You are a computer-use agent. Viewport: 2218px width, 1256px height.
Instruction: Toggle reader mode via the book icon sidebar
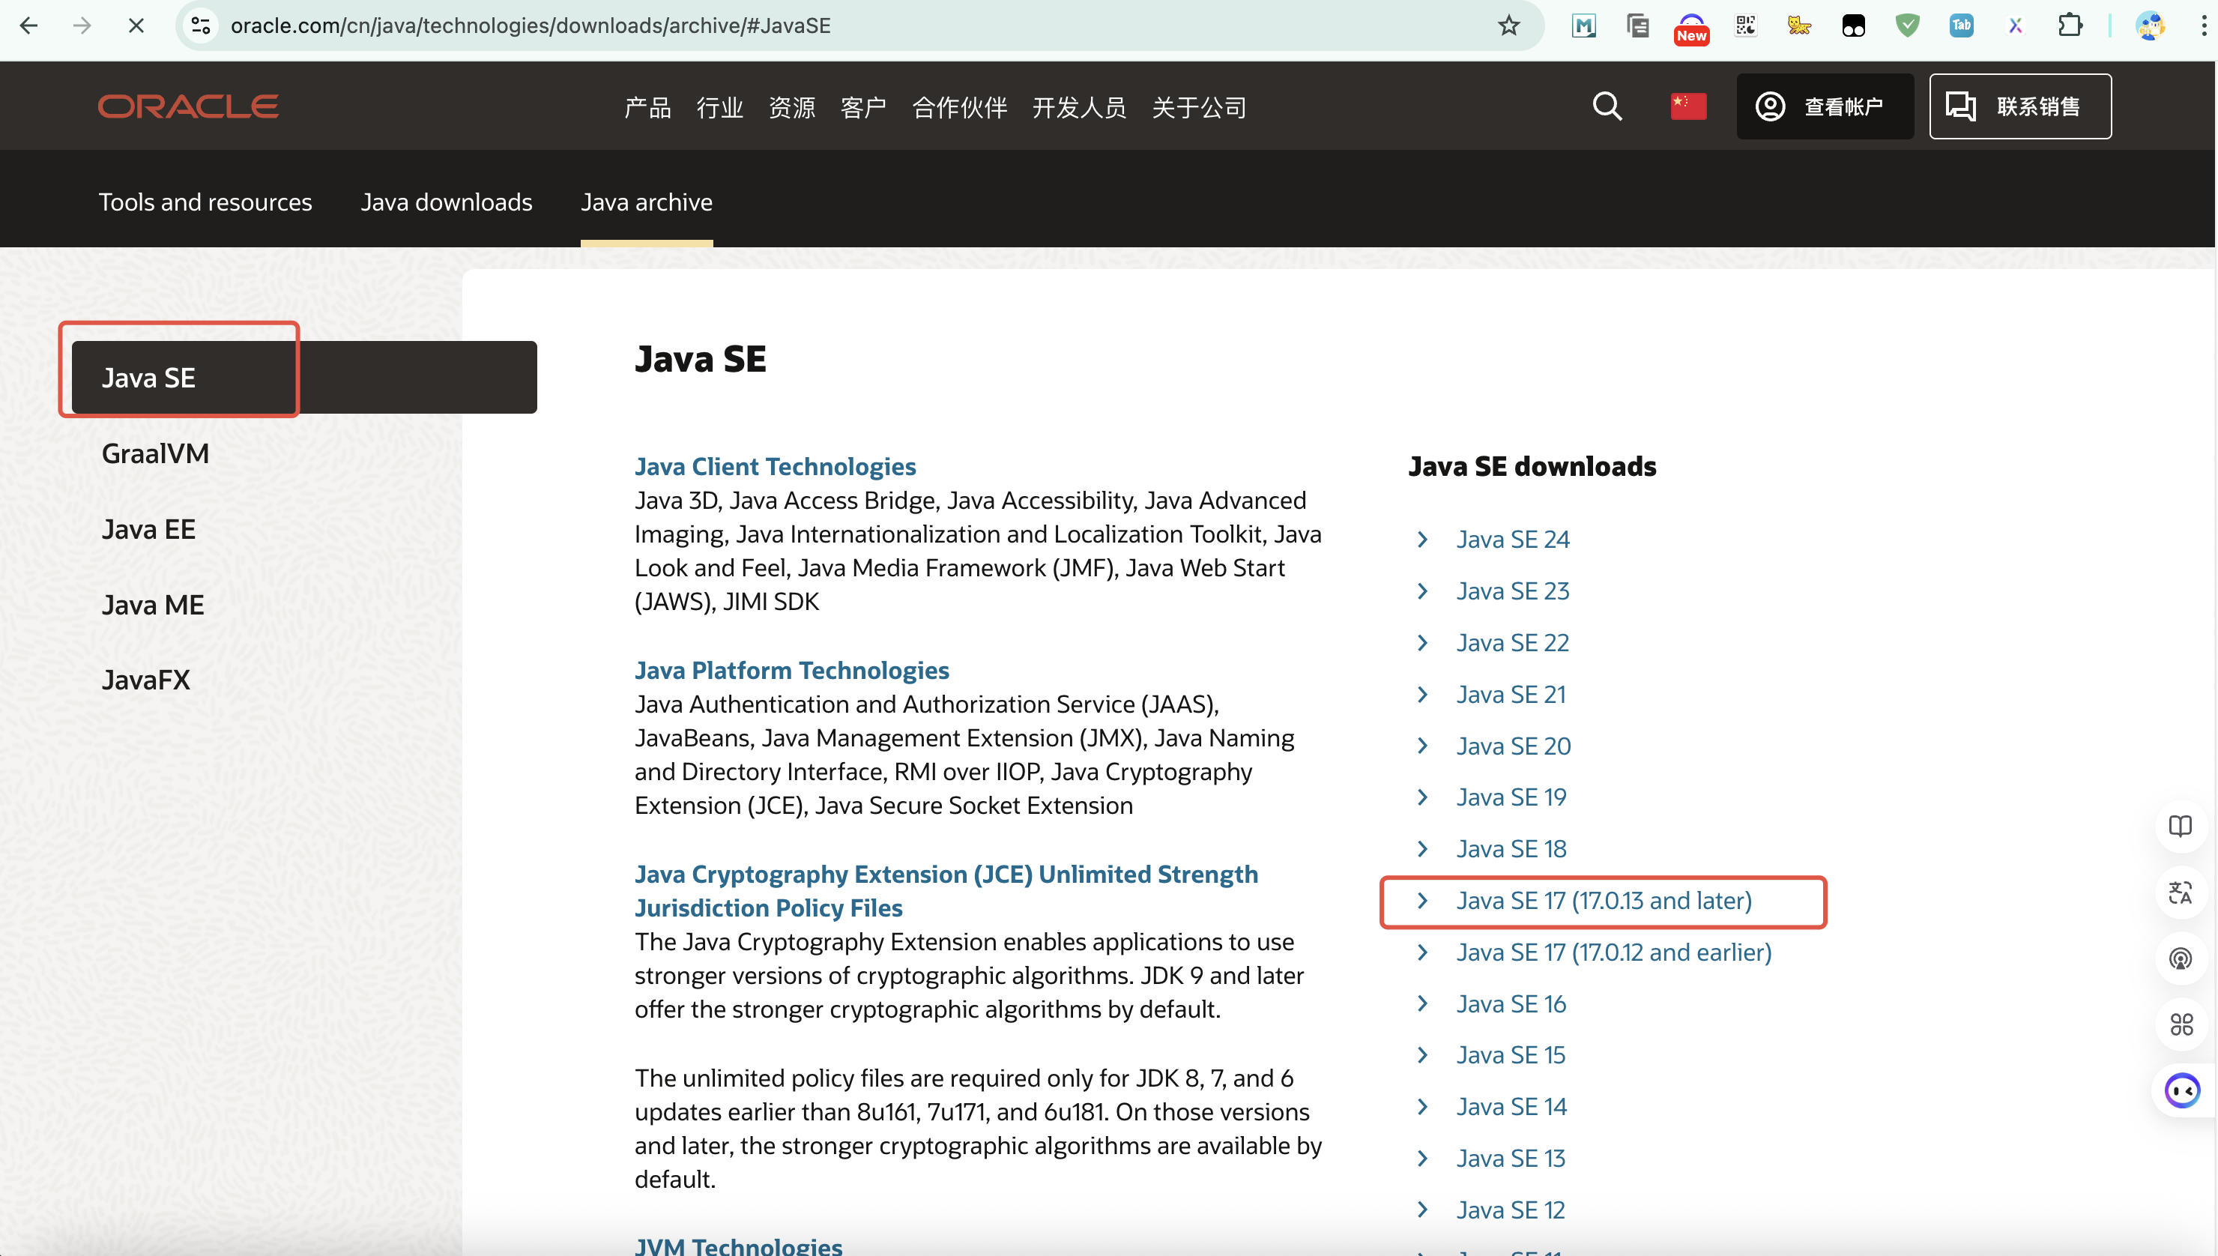pos(2181,826)
